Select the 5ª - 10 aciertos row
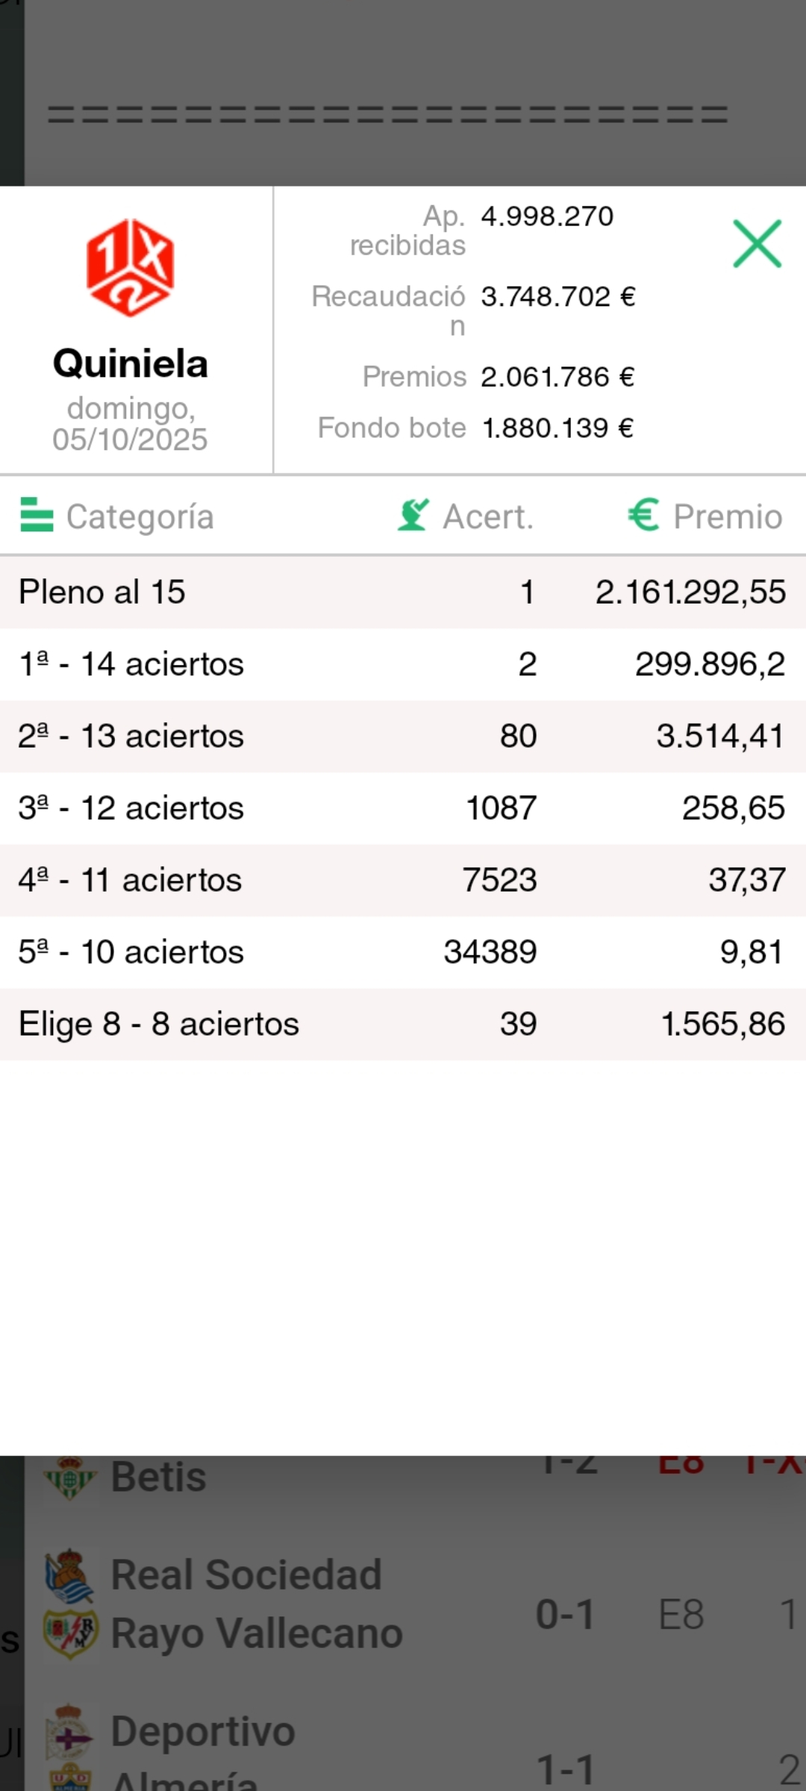The height and width of the screenshot is (1791, 806). [403, 952]
